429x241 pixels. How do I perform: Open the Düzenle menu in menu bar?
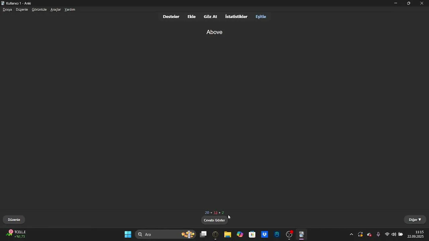[x=22, y=10]
